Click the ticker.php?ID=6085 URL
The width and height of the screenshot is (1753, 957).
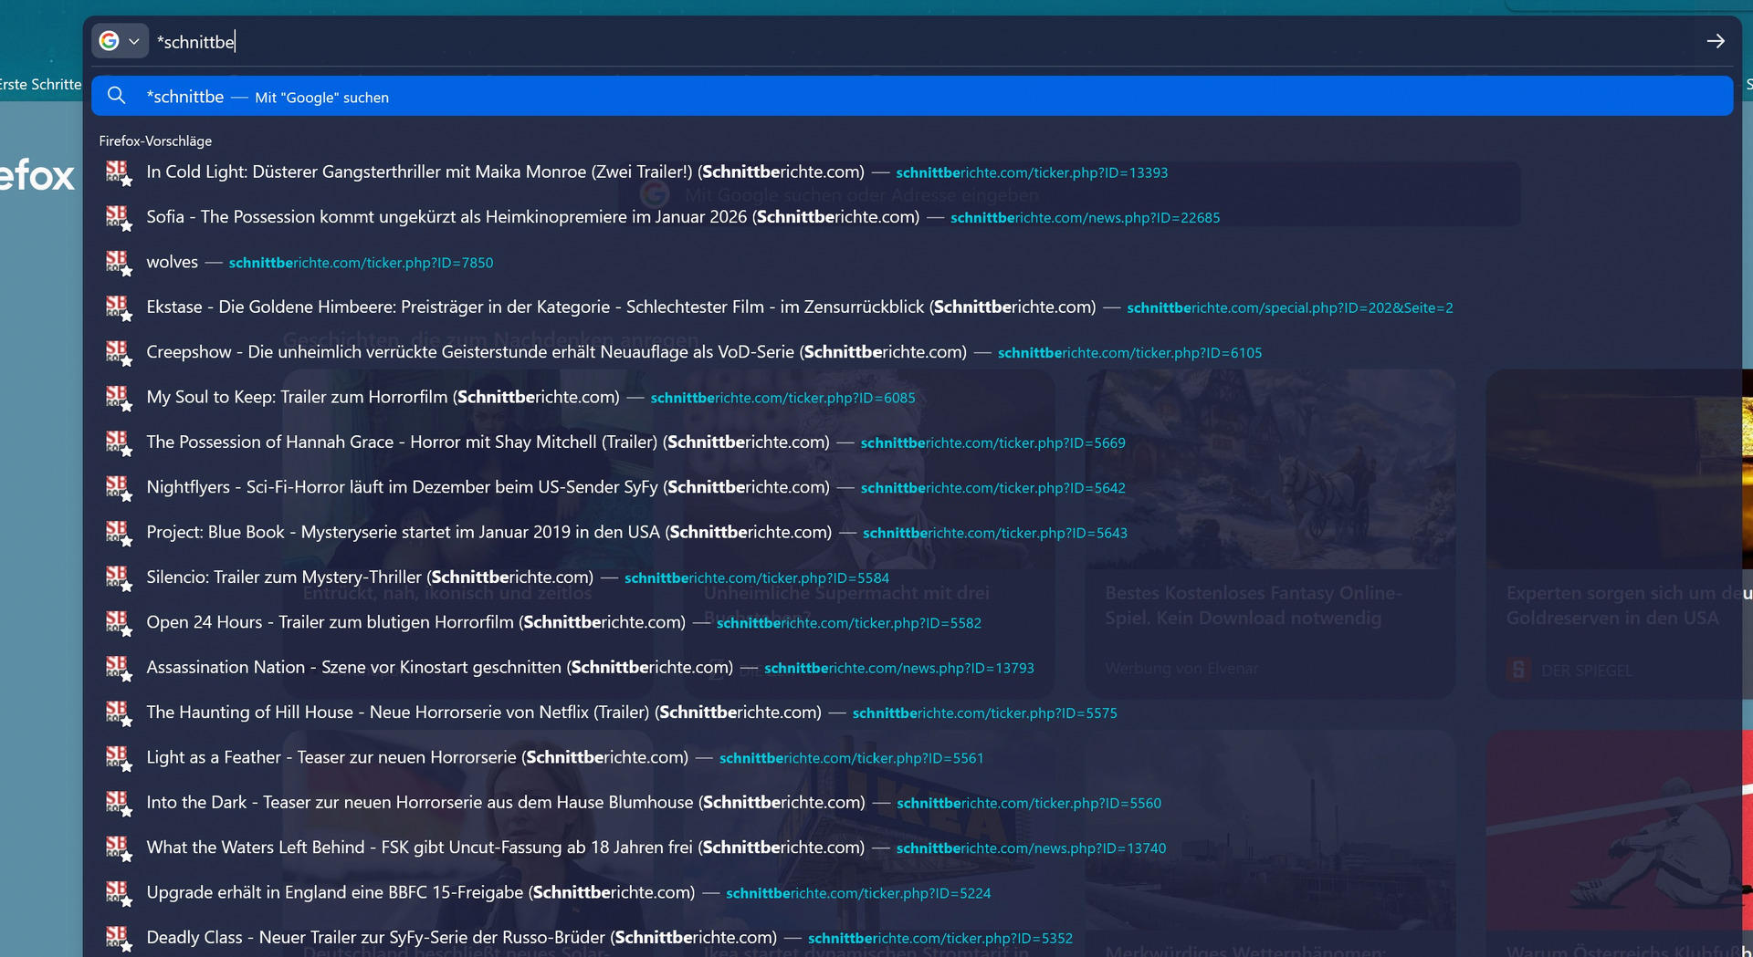(783, 398)
